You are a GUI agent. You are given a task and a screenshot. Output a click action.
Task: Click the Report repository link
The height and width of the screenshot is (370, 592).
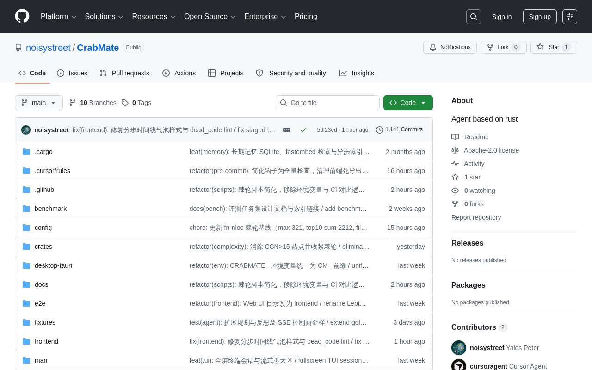point(476,217)
